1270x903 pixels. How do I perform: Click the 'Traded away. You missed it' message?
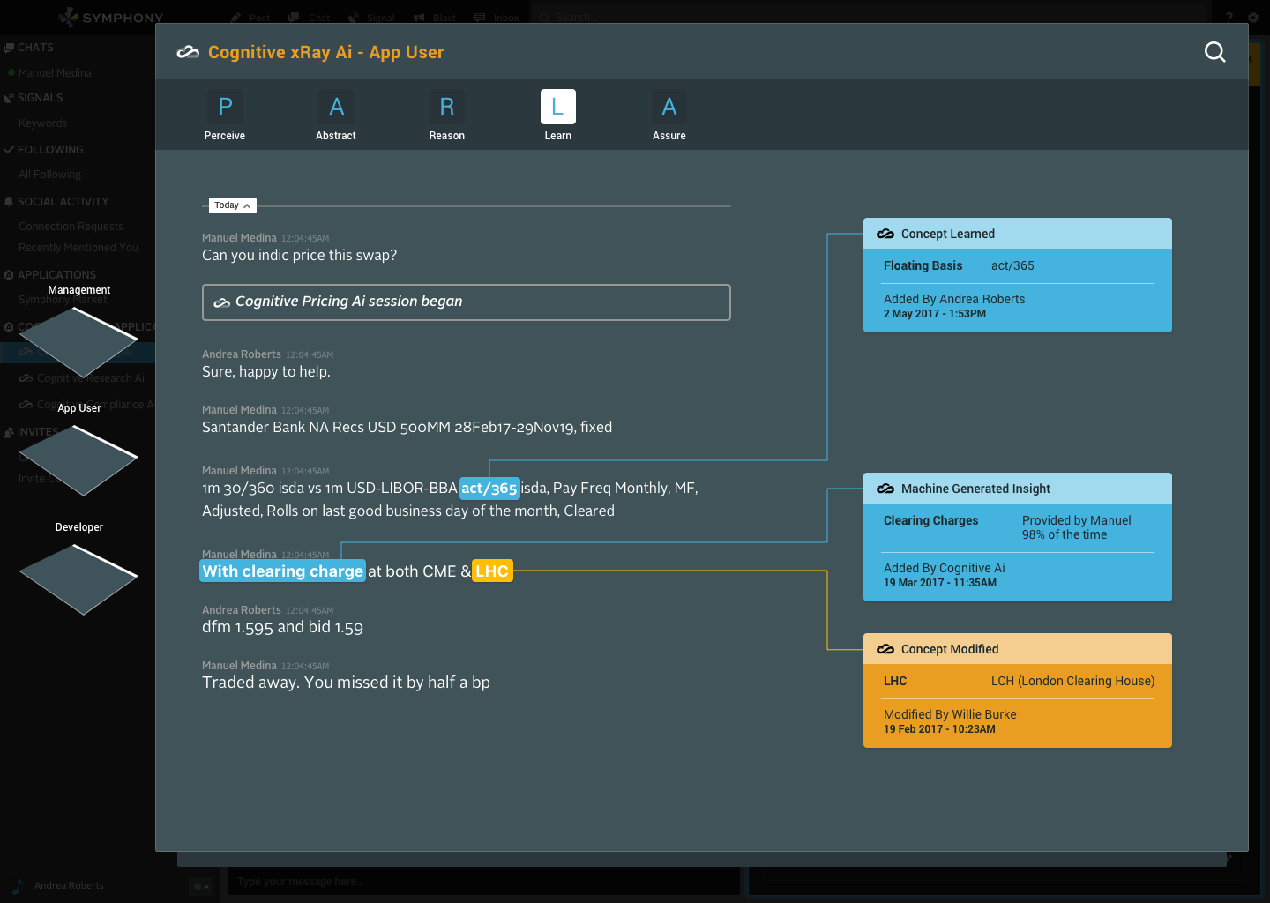click(346, 682)
